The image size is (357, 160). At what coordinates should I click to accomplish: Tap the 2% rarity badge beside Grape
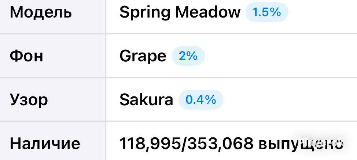pyautogui.click(x=188, y=56)
